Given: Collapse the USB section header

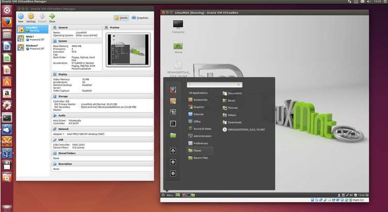Looking at the screenshot, I should click(102, 140).
